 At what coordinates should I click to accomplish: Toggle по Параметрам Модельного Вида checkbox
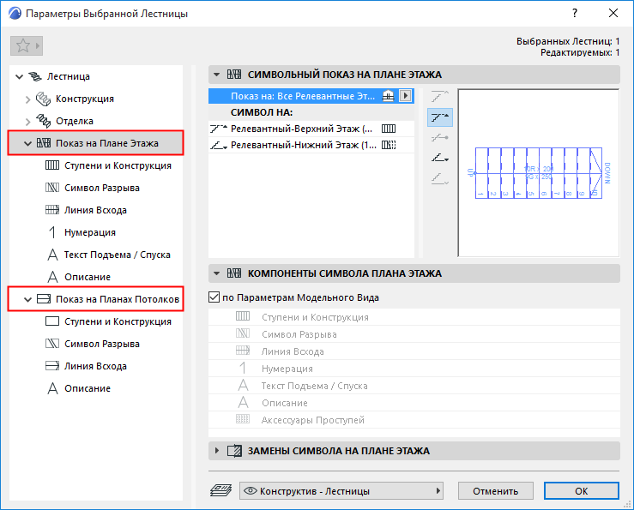[214, 297]
